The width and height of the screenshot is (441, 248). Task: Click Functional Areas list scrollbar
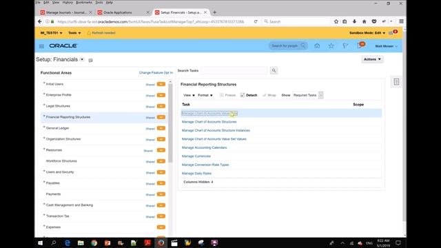tap(170, 123)
